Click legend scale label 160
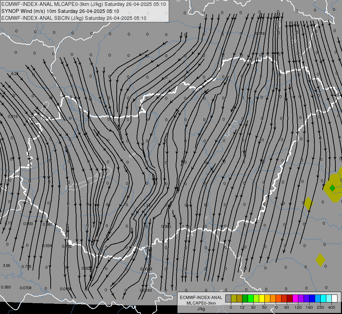 [x=309, y=307]
